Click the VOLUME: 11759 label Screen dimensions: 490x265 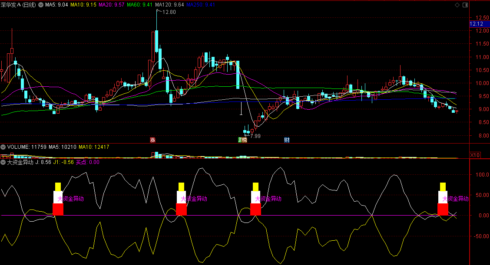pyautogui.click(x=27, y=147)
